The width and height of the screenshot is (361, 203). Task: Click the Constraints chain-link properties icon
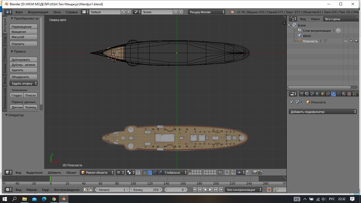pos(328,94)
